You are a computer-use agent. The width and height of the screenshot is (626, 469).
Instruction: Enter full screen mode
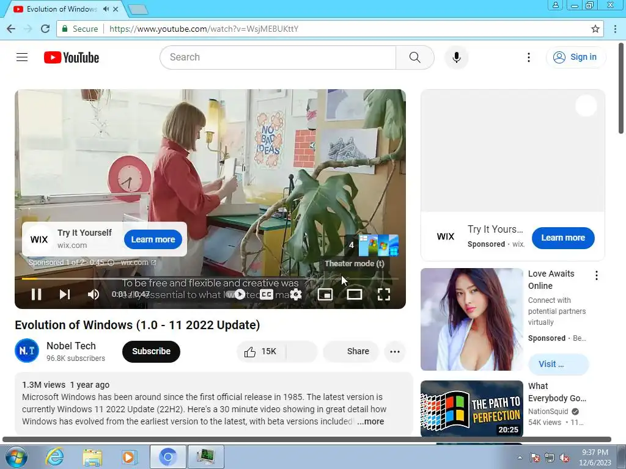tap(384, 294)
